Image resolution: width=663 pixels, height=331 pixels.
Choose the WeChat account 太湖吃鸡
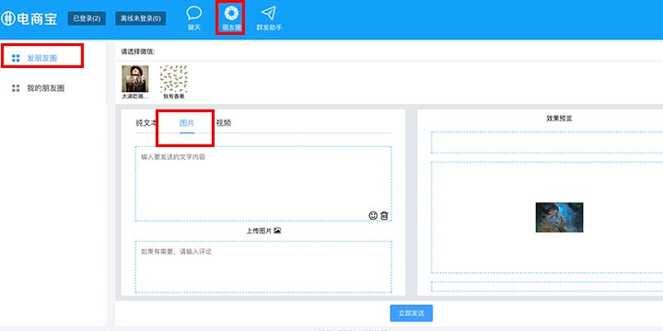tap(135, 83)
